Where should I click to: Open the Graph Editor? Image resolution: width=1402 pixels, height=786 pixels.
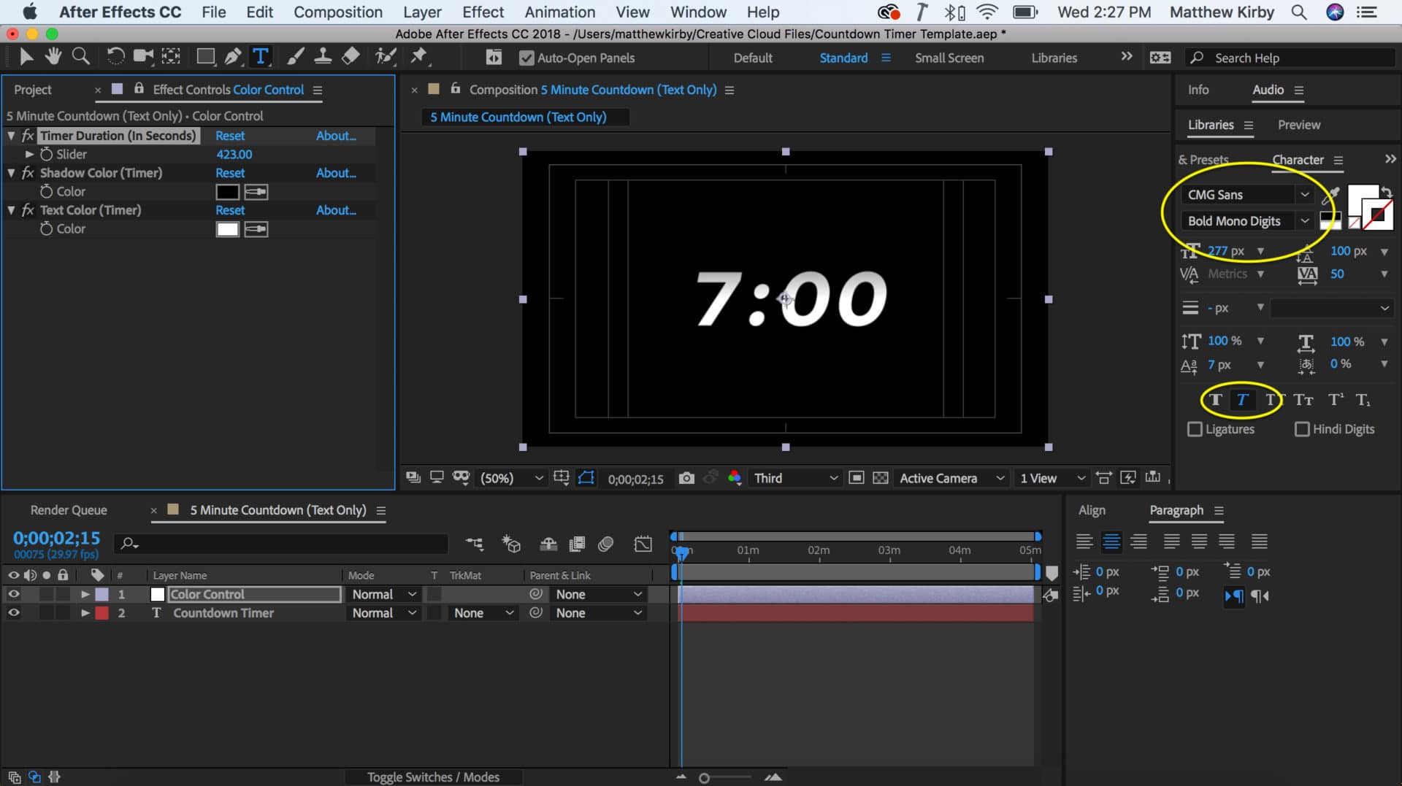(x=643, y=544)
